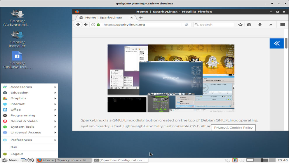Reload the current page

pyautogui.click(x=186, y=25)
